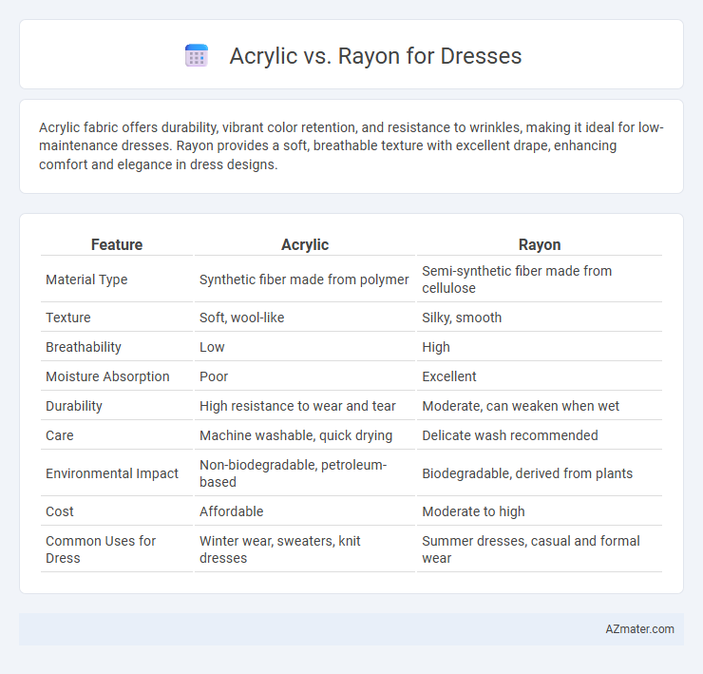Screen dimensions: 703x674
Task: Click the 'High' breathability cell
Action: click(436, 347)
